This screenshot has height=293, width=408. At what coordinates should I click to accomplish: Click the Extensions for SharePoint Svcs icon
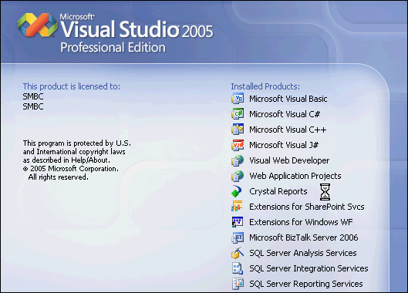[x=237, y=207]
